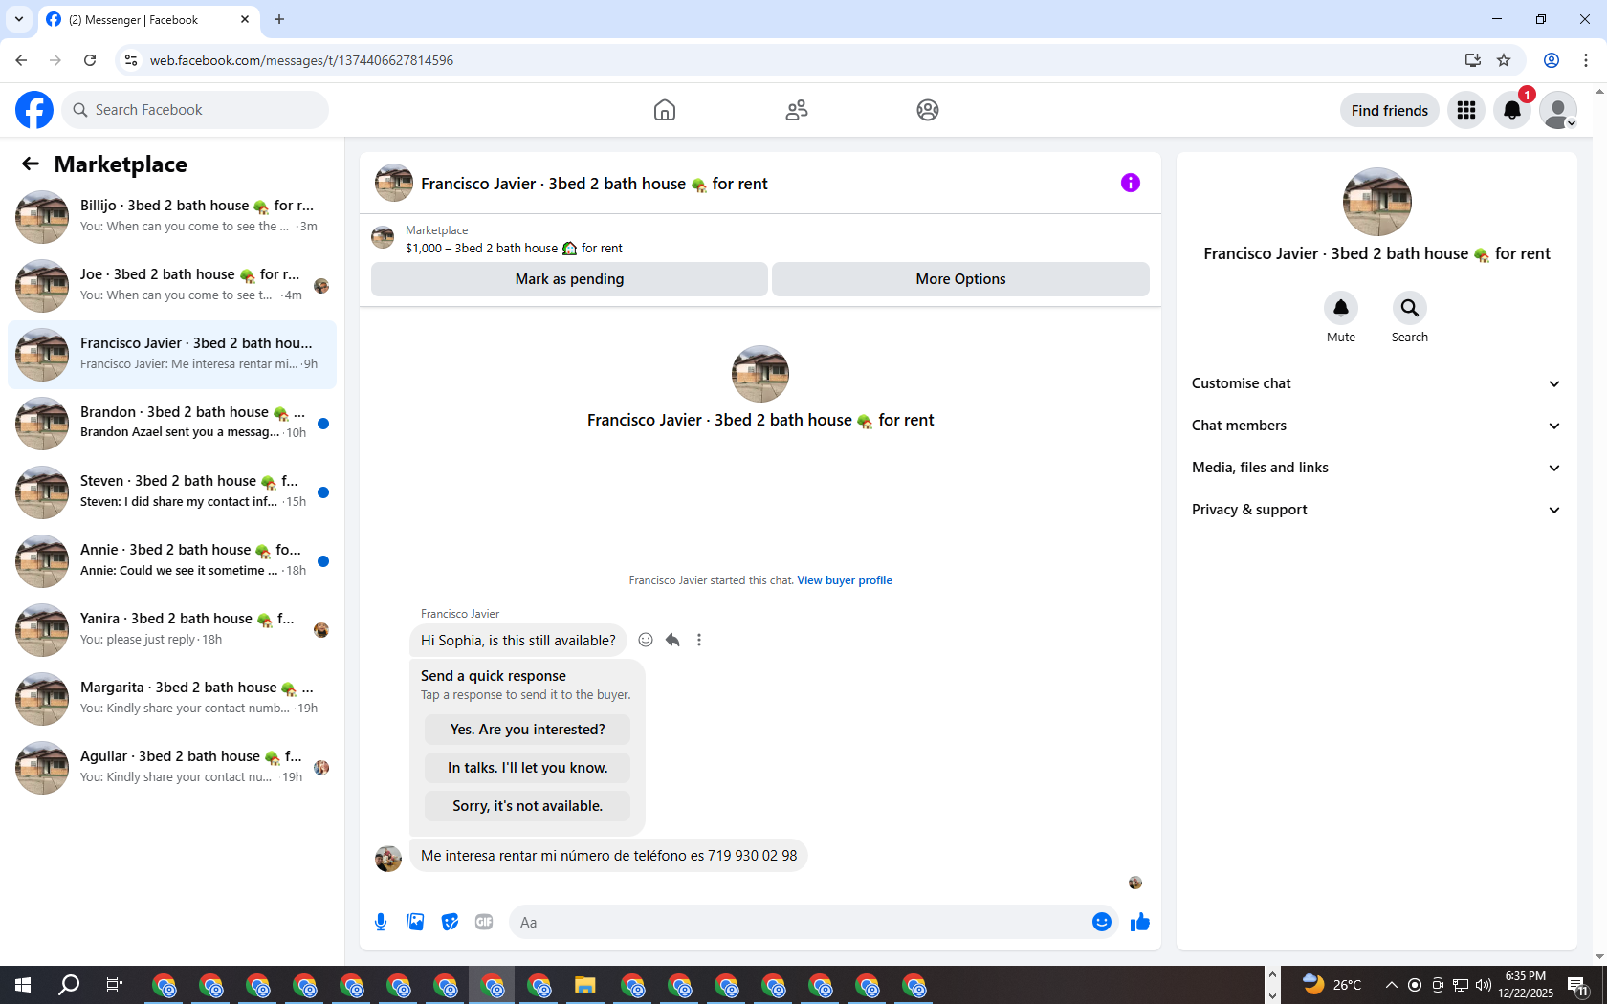Open the Windows notification center
Screen dimensions: 1607x1004
tap(1578, 985)
